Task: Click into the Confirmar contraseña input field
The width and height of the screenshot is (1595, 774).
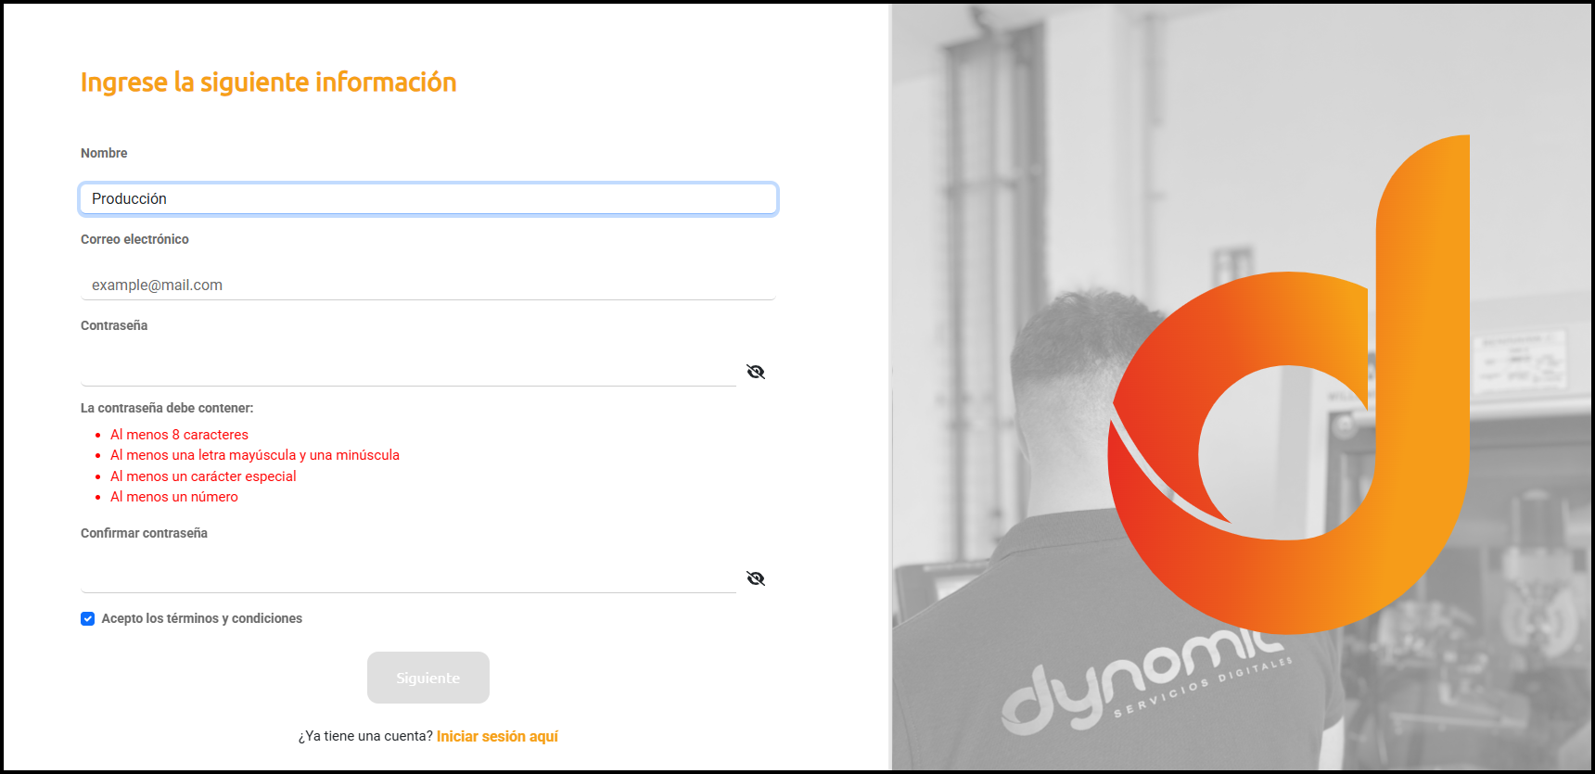Action: click(x=409, y=577)
